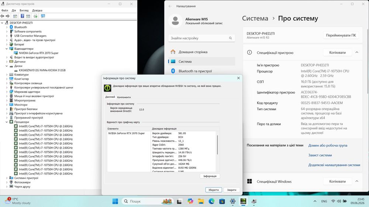This screenshot has height=207, width=369.
Task: Open Додаткові налаштування системи link
Action: (334, 165)
